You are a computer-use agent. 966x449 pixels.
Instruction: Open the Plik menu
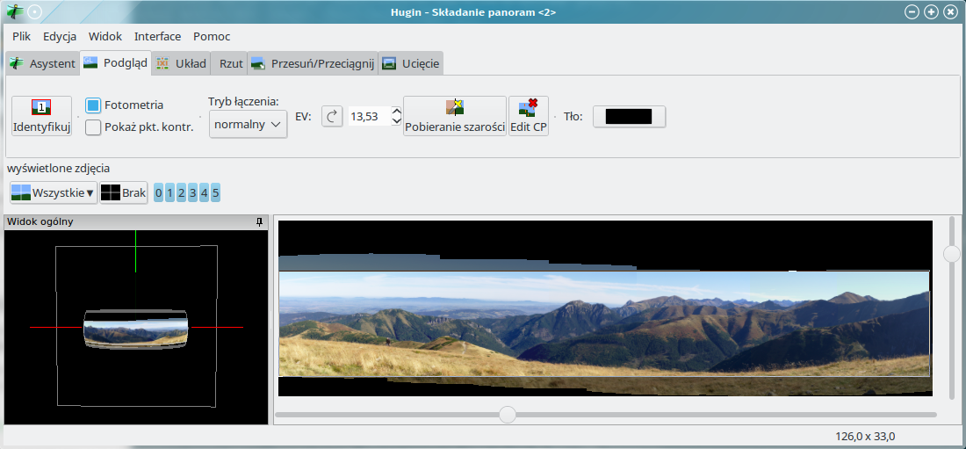coord(22,36)
